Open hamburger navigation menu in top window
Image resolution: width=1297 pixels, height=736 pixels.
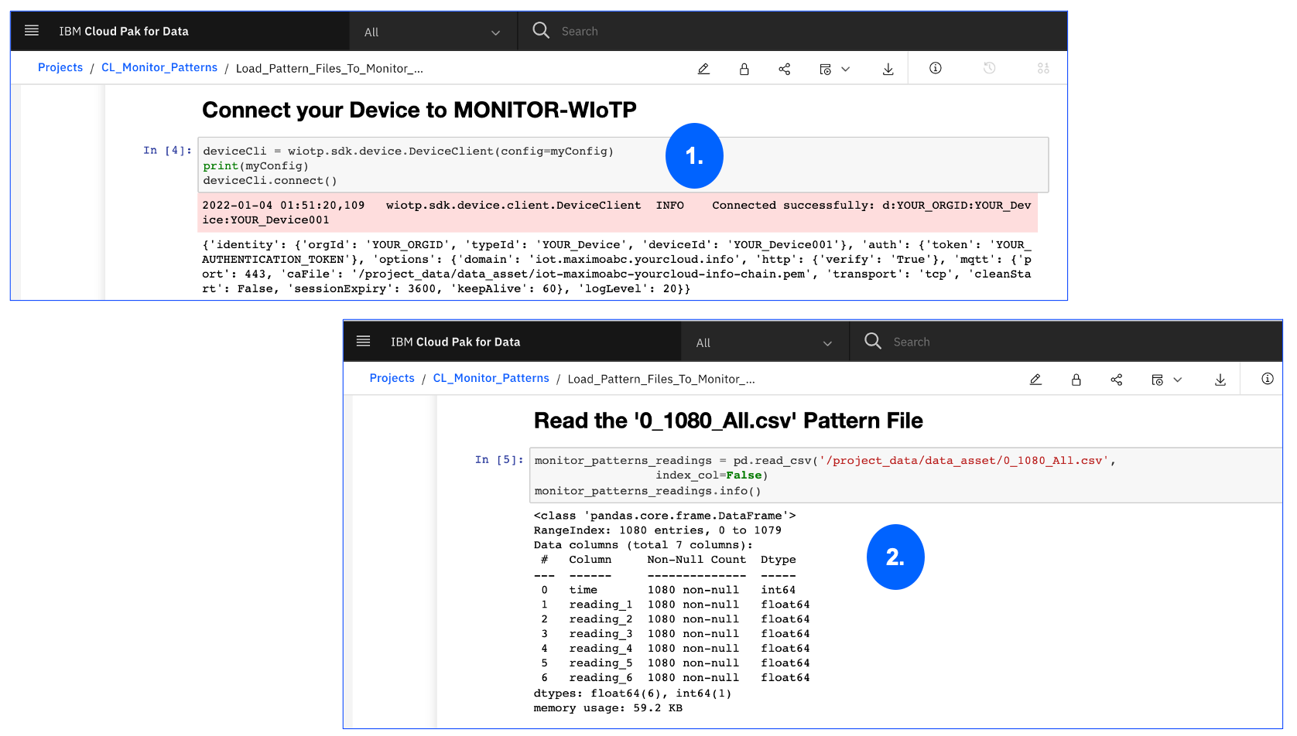(x=32, y=31)
